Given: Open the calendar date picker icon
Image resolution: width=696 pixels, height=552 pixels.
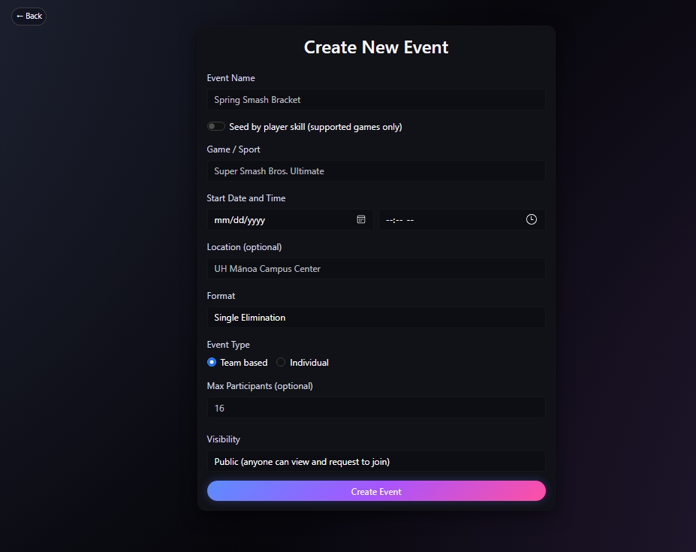Looking at the screenshot, I should click(361, 219).
